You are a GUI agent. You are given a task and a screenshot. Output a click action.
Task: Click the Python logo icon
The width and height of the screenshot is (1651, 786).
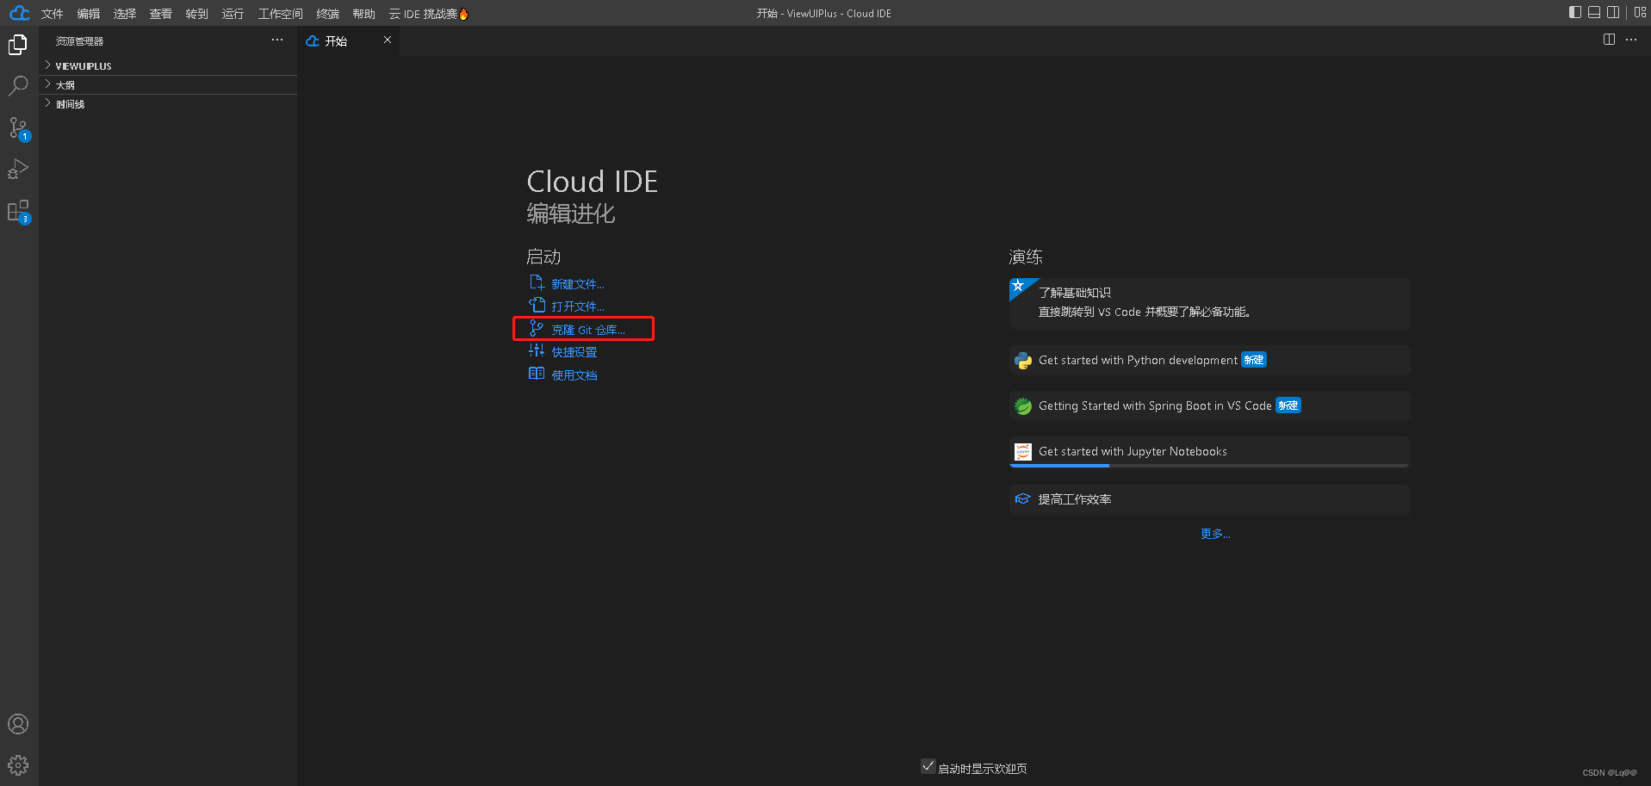1023,361
